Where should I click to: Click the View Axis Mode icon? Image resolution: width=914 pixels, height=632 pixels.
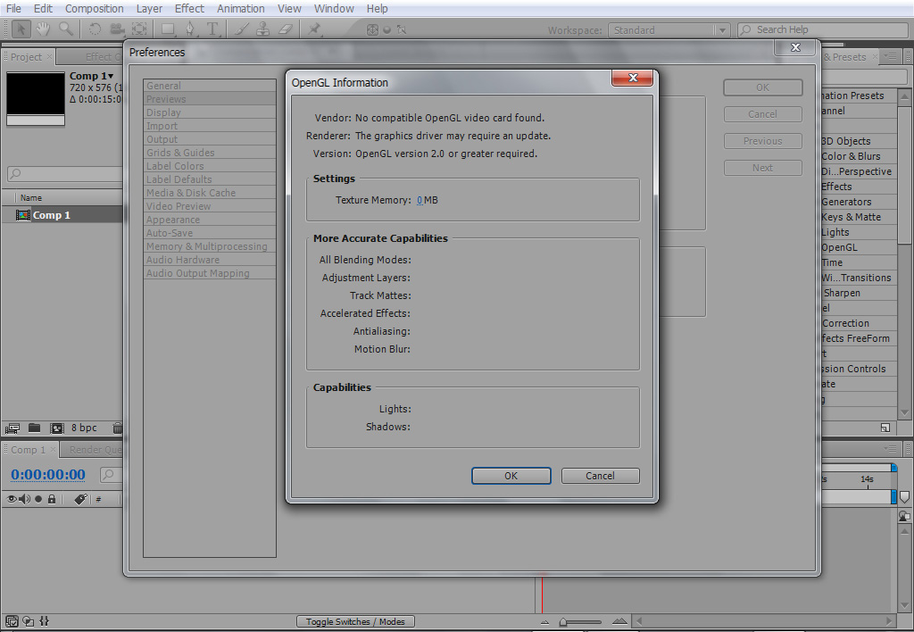coord(401,29)
